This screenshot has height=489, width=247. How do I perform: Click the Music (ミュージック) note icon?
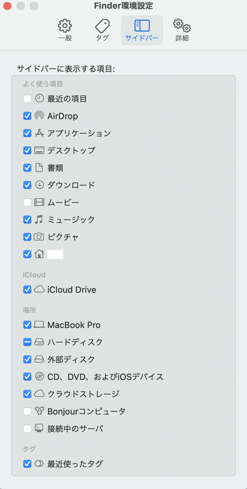click(39, 220)
